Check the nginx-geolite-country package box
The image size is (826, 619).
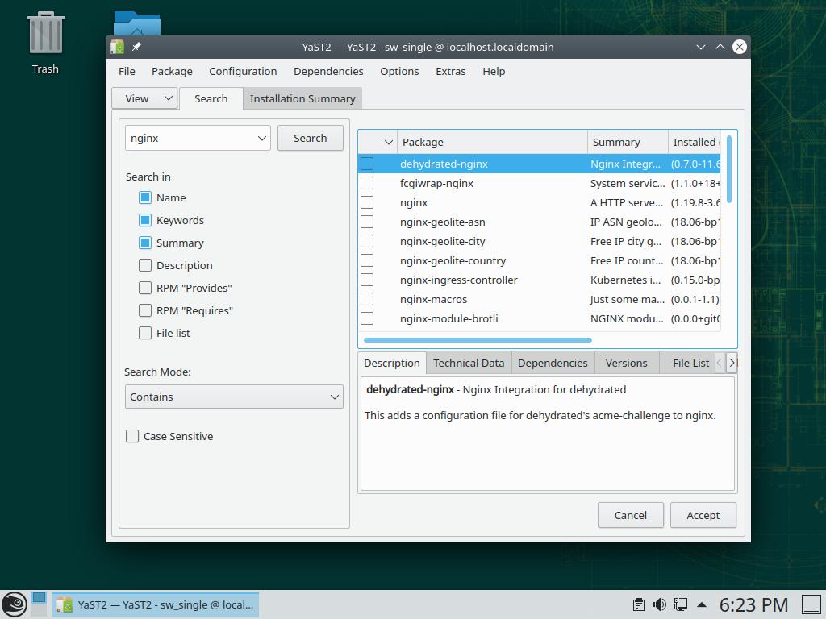[367, 260]
